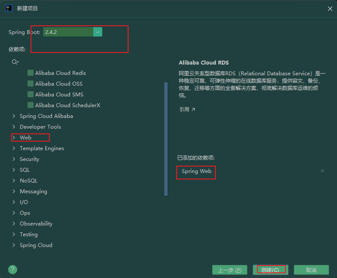
Task: Click the help question mark icon
Action: click(13, 269)
